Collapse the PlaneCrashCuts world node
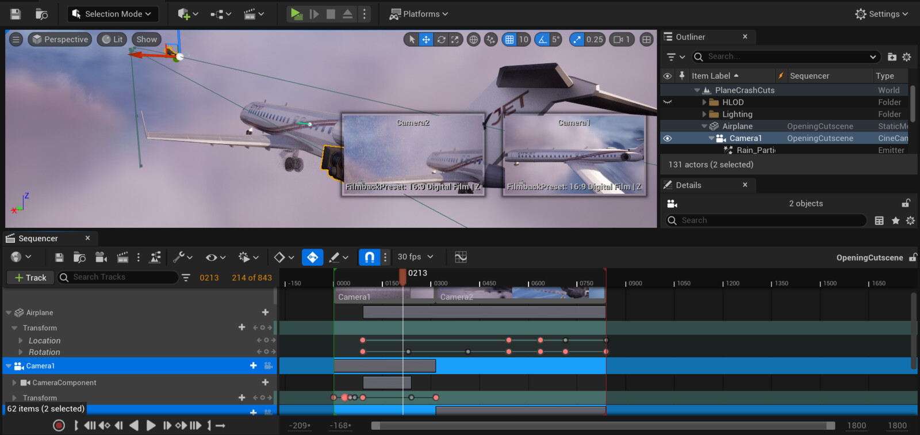This screenshot has width=920, height=435. click(697, 90)
